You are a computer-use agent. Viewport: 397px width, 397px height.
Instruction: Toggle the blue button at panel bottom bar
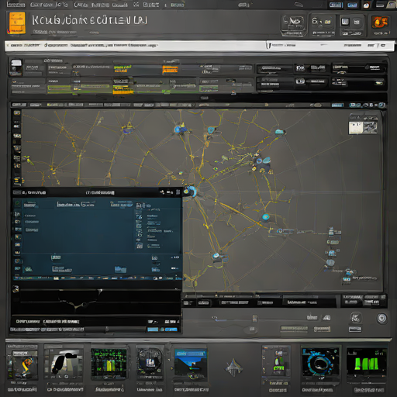tap(153, 330)
